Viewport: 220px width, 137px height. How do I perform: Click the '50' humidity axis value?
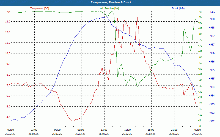point(201,69)
